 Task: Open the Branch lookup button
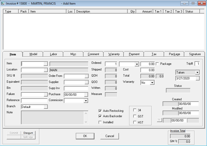[x=46, y=107]
